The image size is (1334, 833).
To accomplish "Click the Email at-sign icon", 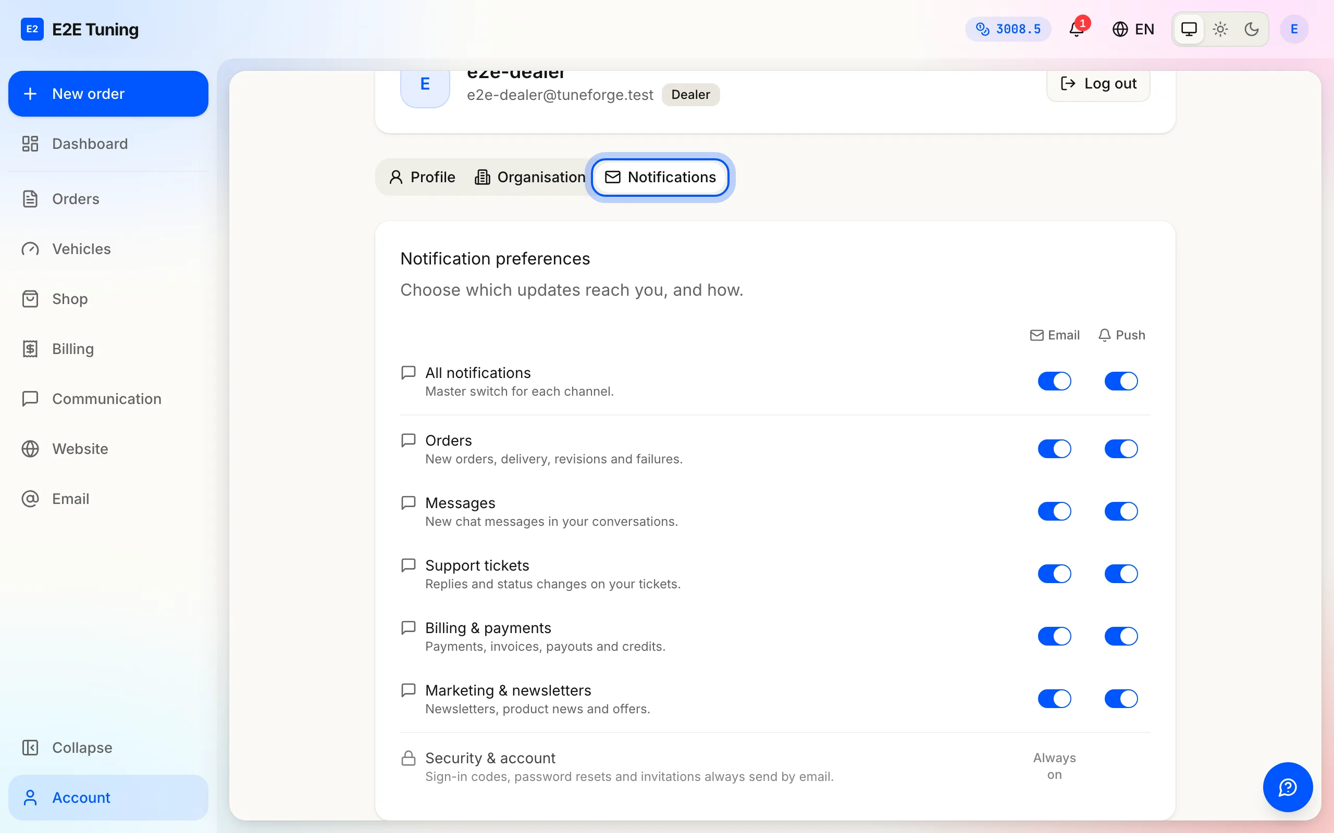I will (x=30, y=499).
